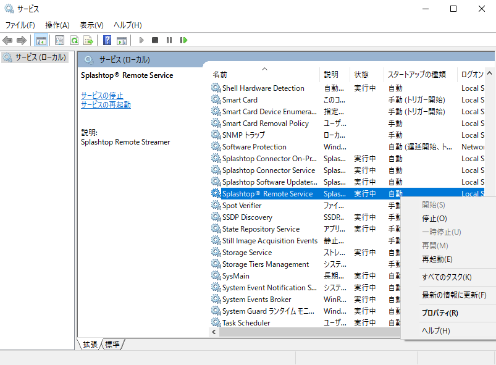Open the ヘルプ(H) menu in the menu bar
The width and height of the screenshot is (496, 365).
(x=127, y=25)
